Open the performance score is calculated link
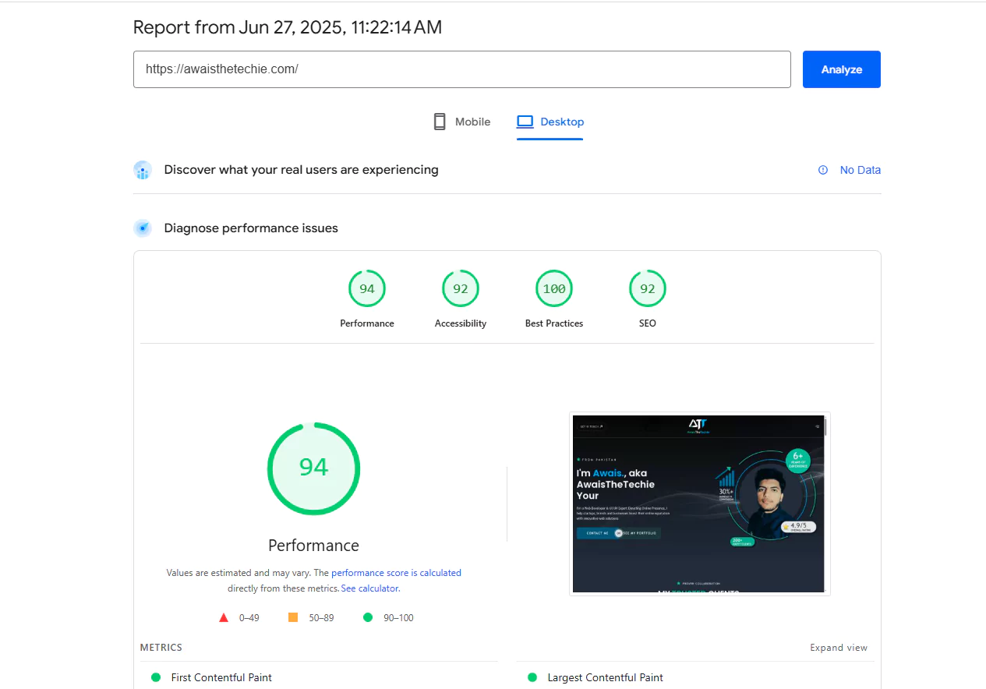Image resolution: width=986 pixels, height=689 pixels. point(396,573)
